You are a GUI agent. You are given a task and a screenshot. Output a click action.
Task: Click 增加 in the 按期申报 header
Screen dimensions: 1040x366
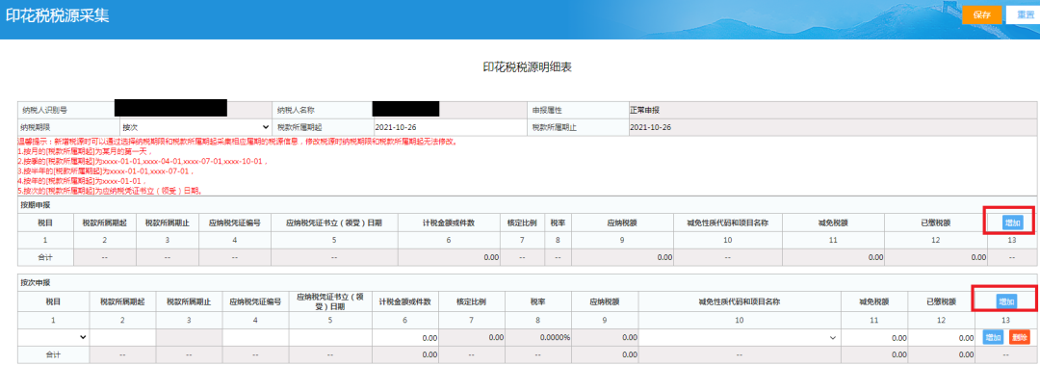(x=1012, y=222)
